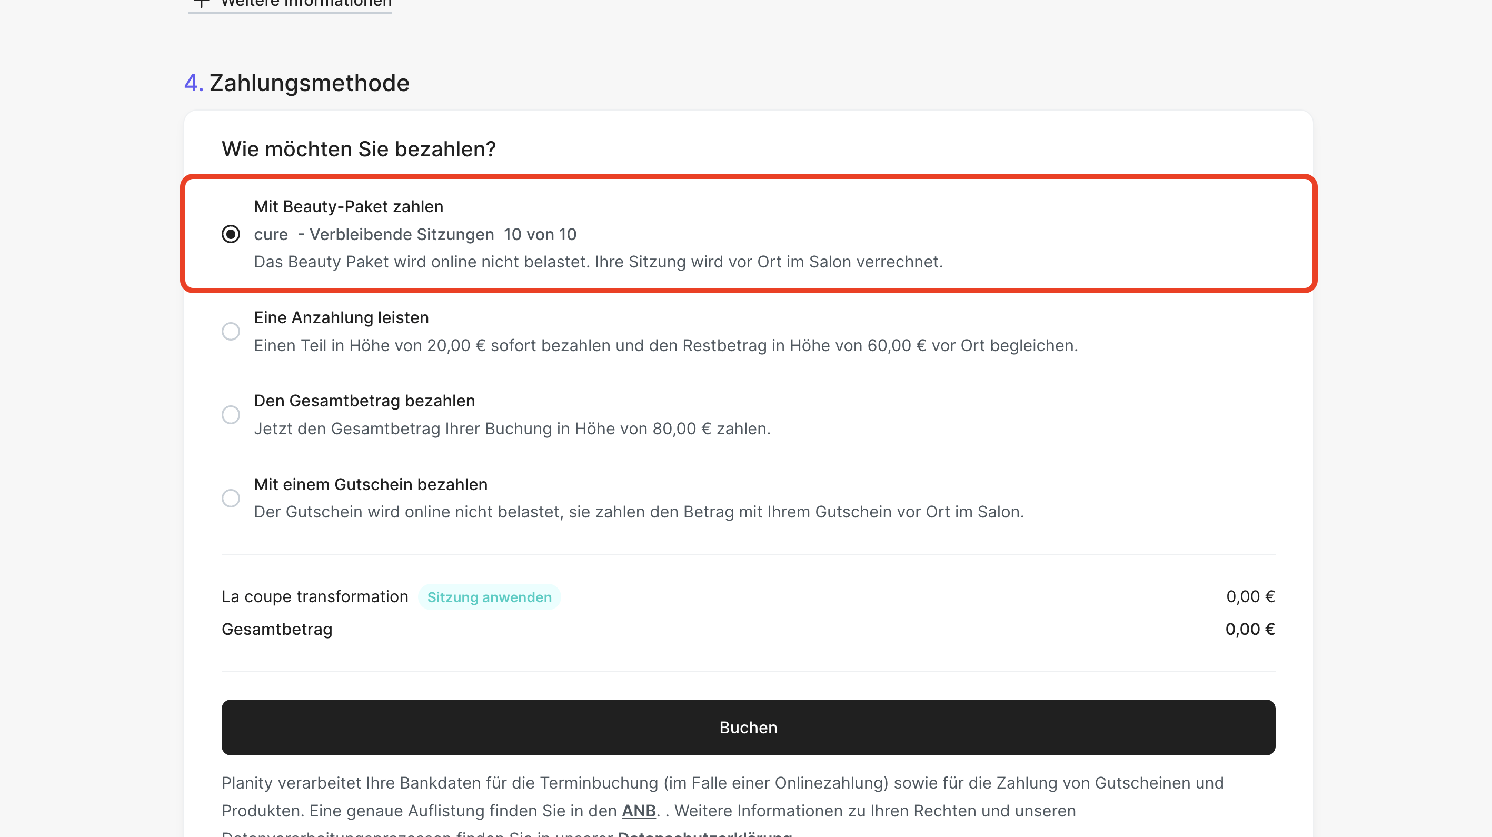Click the Sitzung anwenden badge
The image size is (1492, 837).
pos(489,597)
